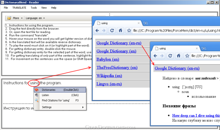Click Home icon in front browser

pos(179,56)
